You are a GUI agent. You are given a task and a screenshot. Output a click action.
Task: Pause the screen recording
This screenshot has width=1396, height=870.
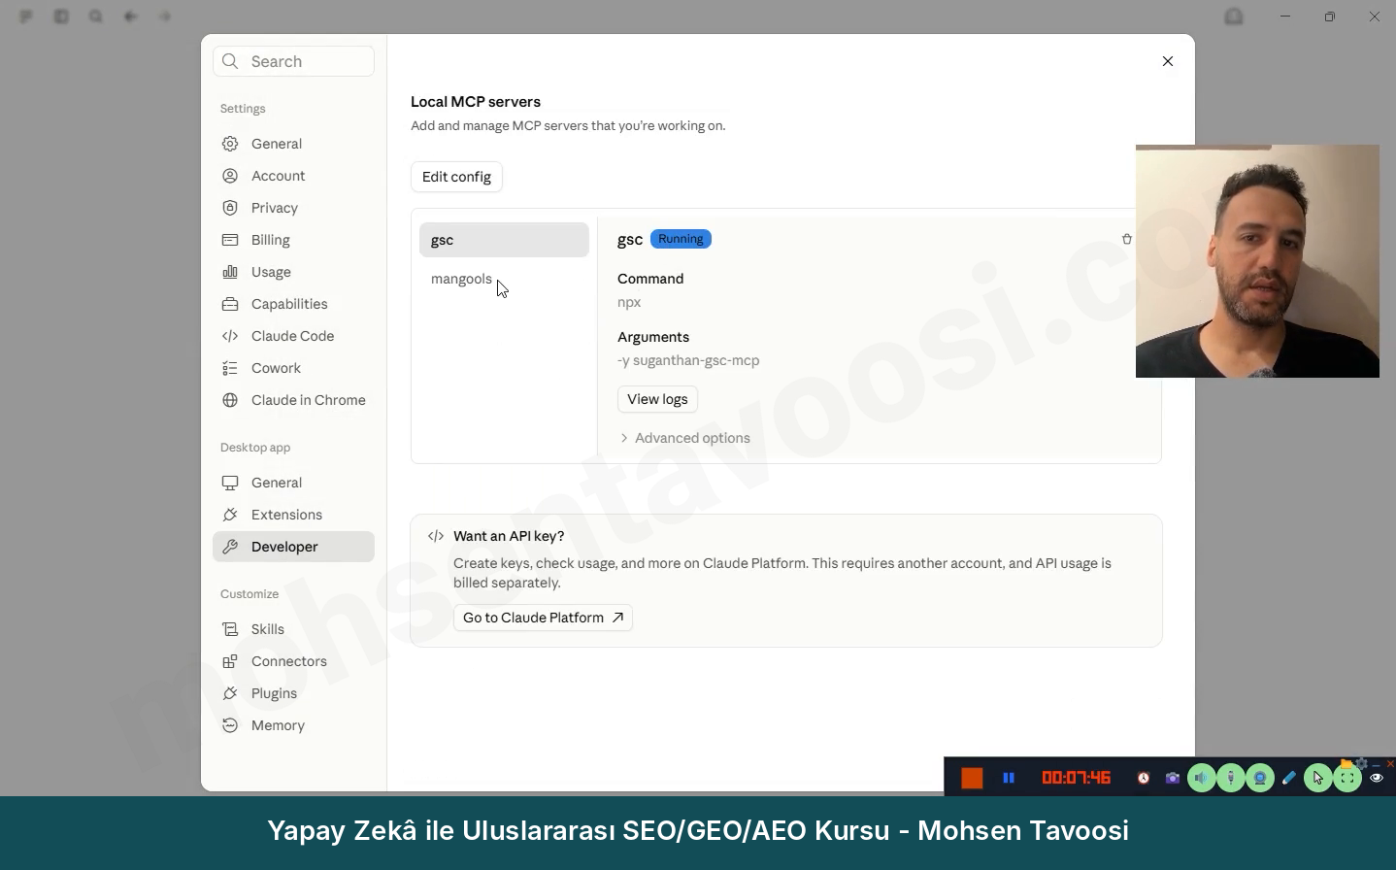point(1009,778)
